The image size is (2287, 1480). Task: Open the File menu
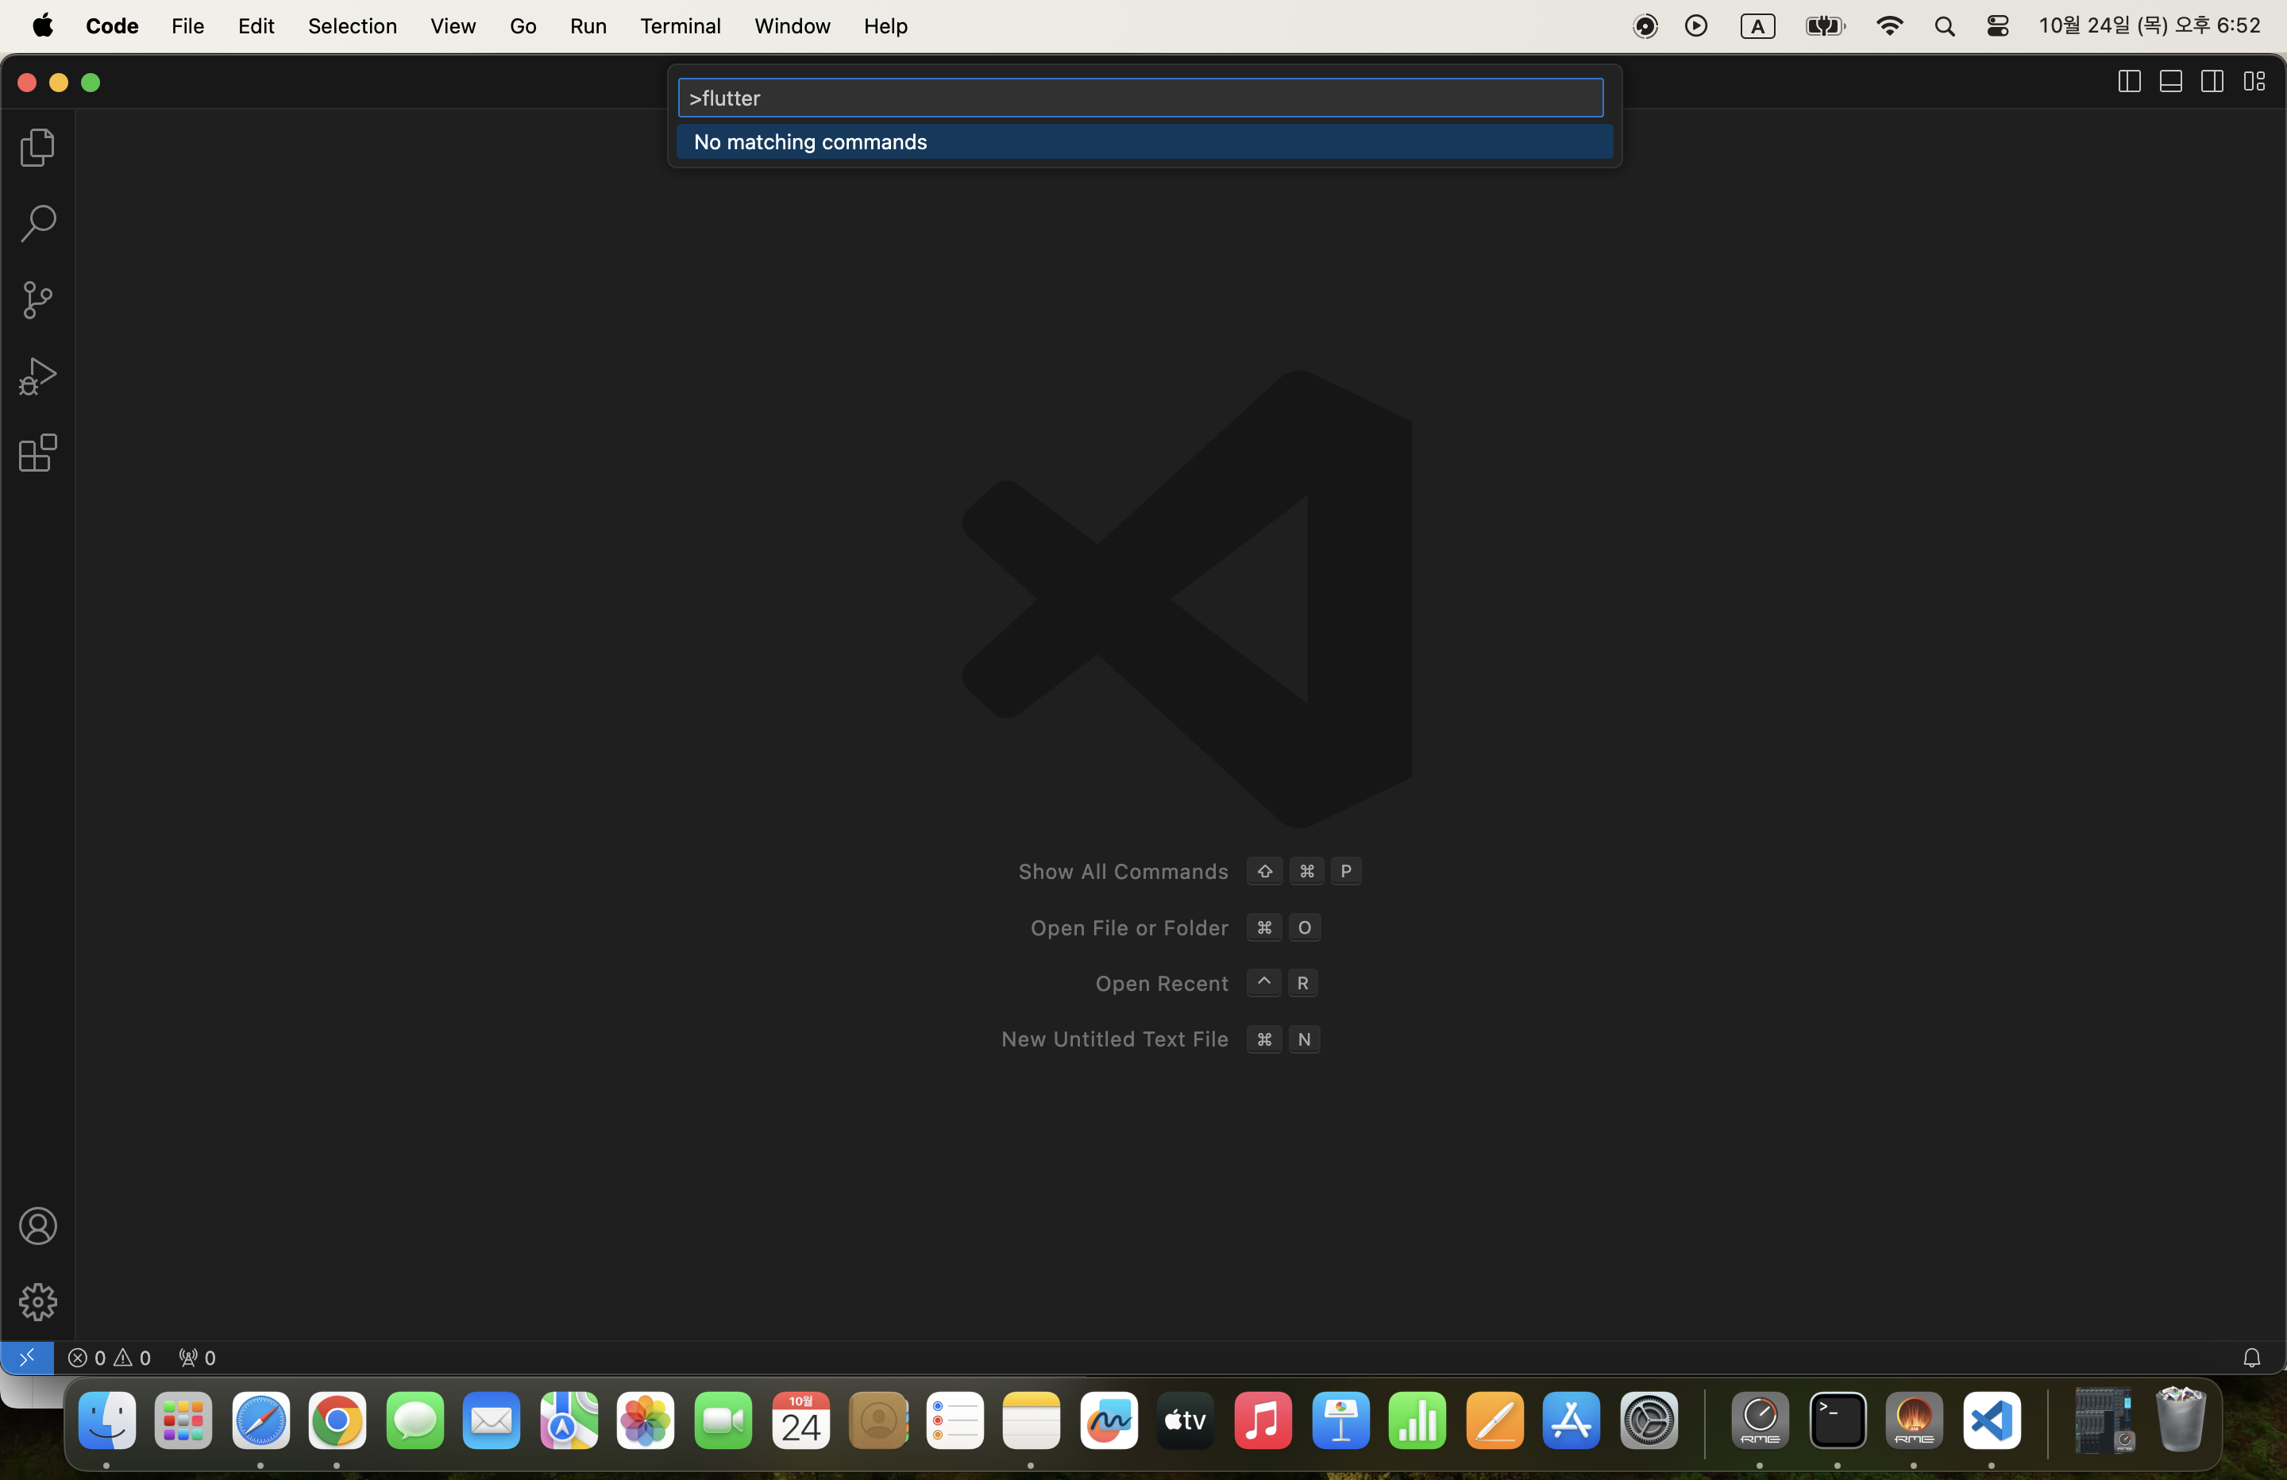point(187,26)
